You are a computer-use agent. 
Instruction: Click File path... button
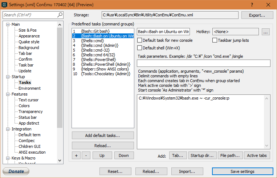[x=230, y=155]
